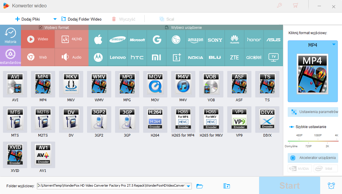This screenshot has height=194, width=342.
Task: Open the output video folder icon
Action: tap(227, 186)
